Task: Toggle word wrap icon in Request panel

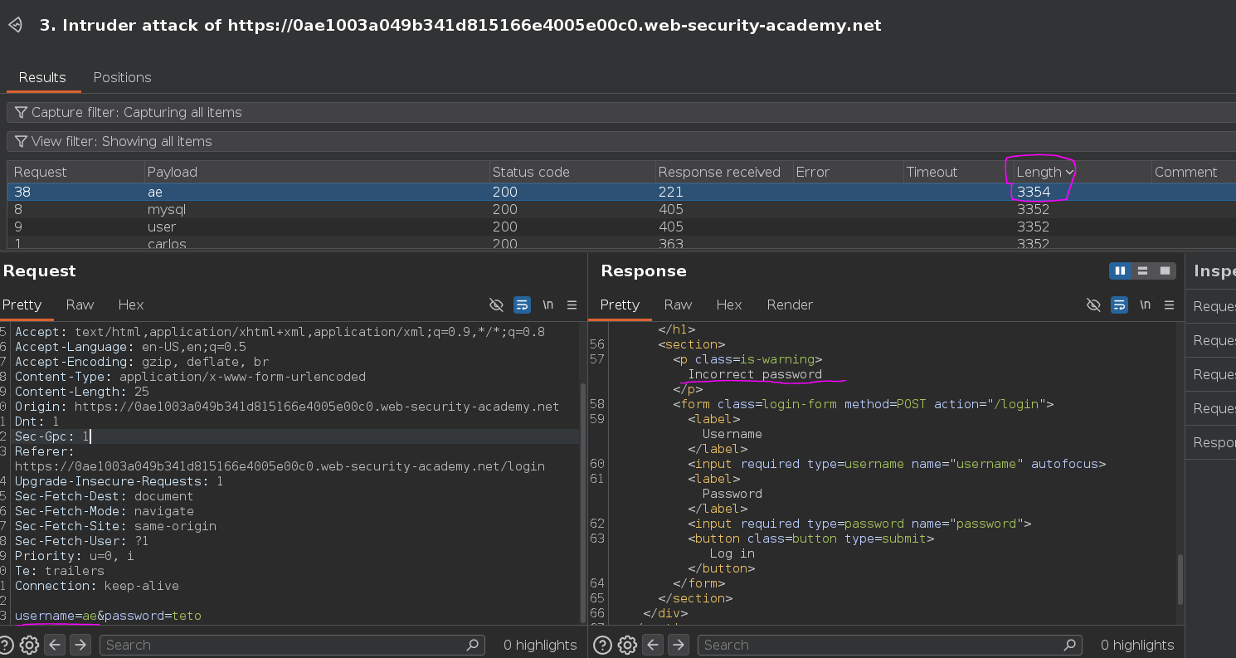Action: tap(522, 305)
